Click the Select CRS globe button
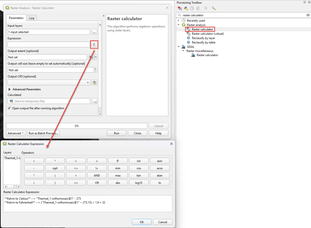Screen dimensions: 311x228 (94, 82)
